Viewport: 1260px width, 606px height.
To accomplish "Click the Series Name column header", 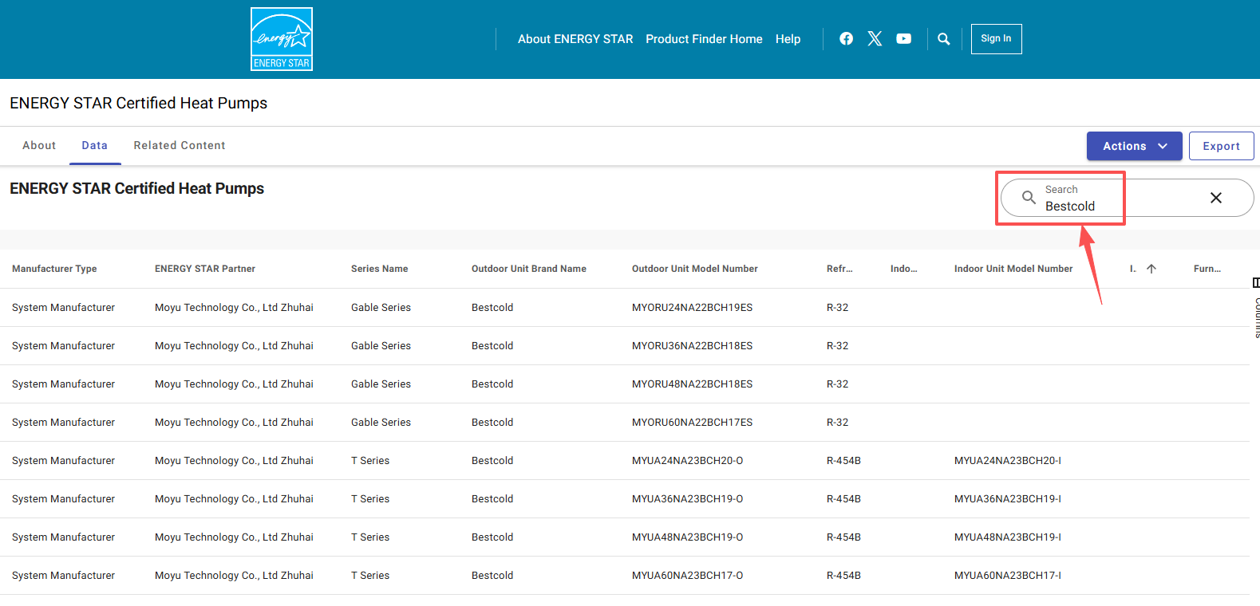I will pyautogui.click(x=380, y=269).
